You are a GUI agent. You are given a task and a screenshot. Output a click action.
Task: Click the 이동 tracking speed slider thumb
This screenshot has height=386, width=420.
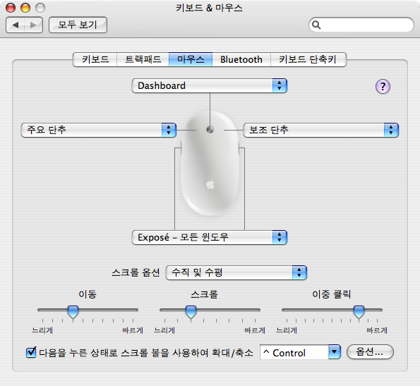(73, 312)
